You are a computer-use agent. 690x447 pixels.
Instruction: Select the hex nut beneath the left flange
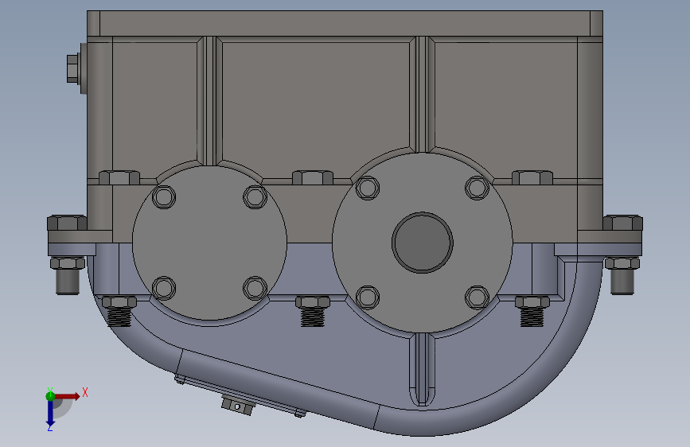click(x=68, y=263)
